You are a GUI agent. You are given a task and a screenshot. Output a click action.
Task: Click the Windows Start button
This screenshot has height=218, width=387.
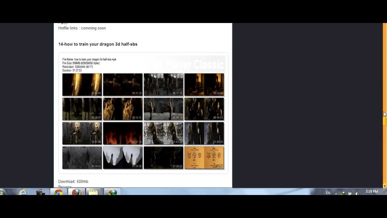coord(2,192)
